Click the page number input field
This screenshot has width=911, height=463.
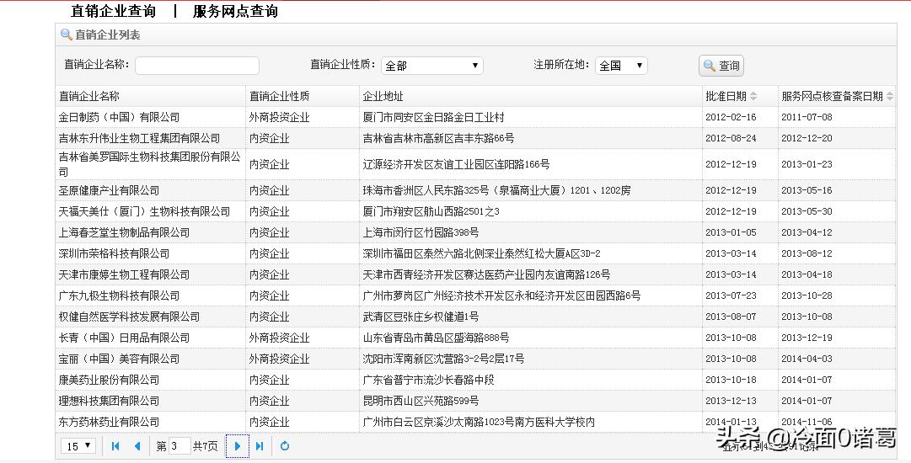click(x=180, y=446)
